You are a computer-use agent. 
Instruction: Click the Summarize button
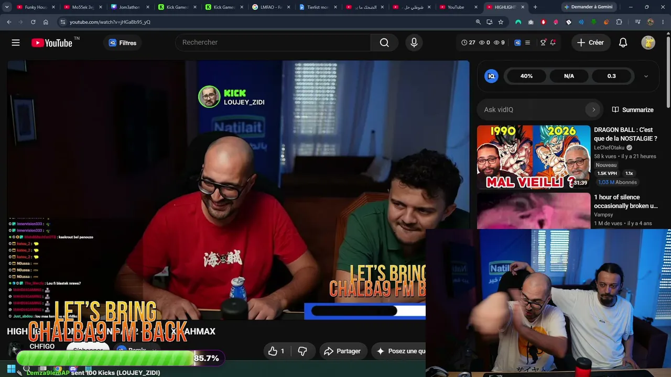tap(633, 110)
